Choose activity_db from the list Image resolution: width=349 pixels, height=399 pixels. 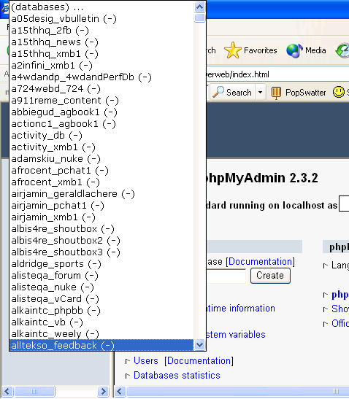pyautogui.click(x=101, y=136)
